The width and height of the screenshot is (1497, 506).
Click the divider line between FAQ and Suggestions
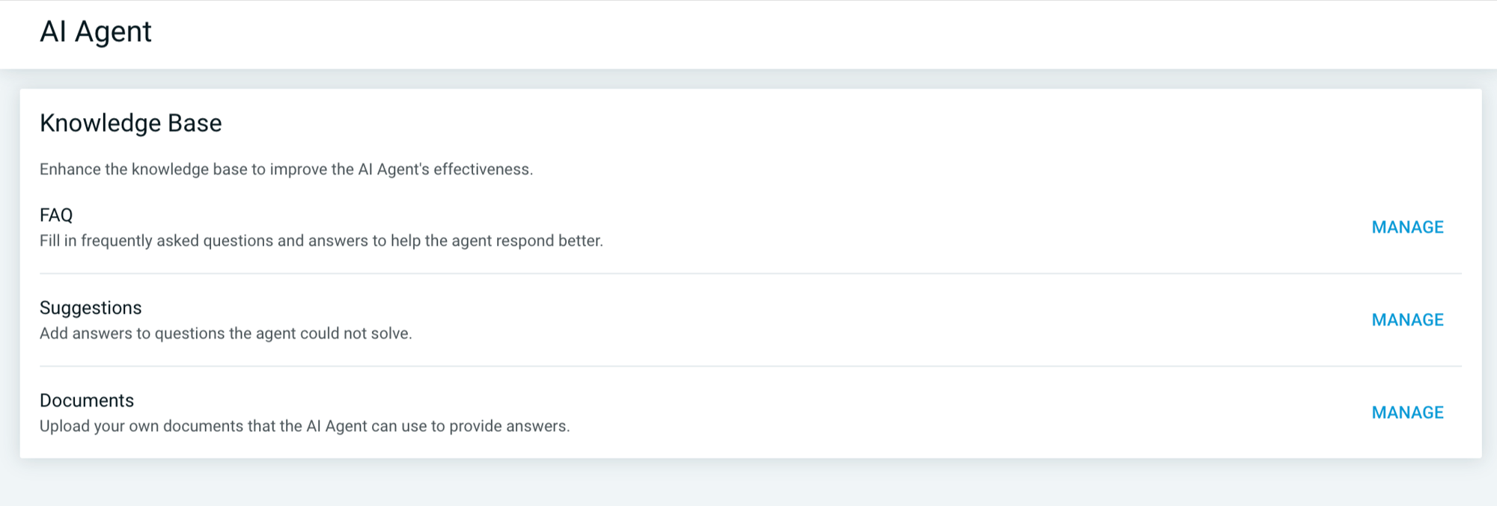(x=748, y=274)
